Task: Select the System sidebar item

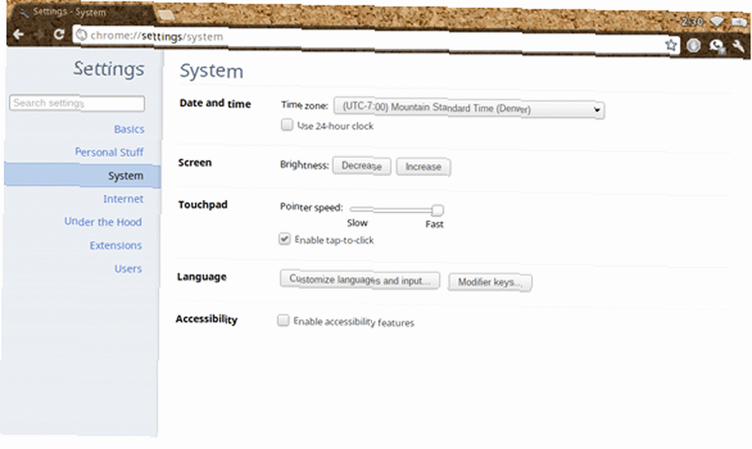Action: (x=83, y=175)
